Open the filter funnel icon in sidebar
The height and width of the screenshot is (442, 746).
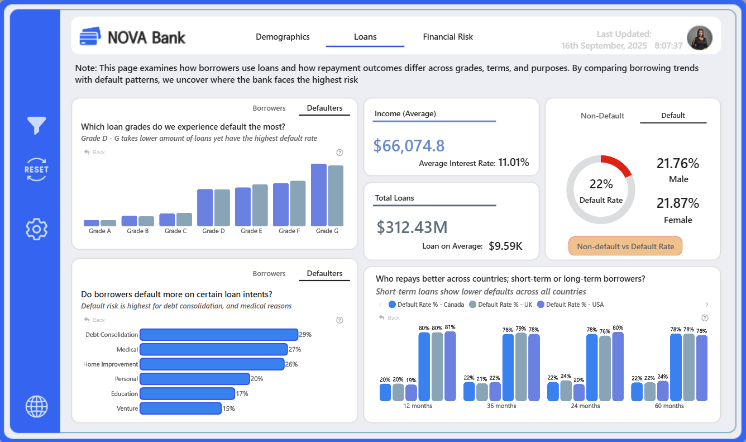click(36, 125)
